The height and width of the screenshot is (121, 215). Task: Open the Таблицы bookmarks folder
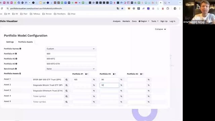click(35, 14)
